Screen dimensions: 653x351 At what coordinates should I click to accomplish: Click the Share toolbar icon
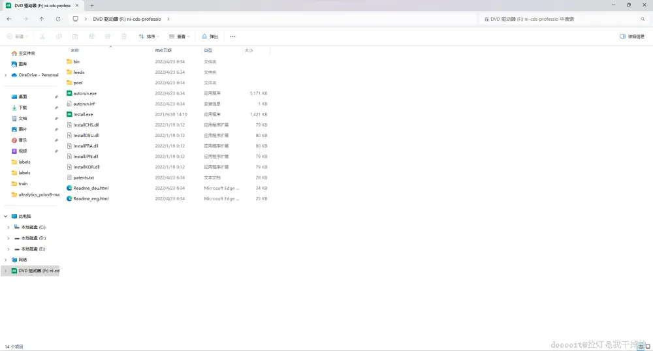(108, 37)
